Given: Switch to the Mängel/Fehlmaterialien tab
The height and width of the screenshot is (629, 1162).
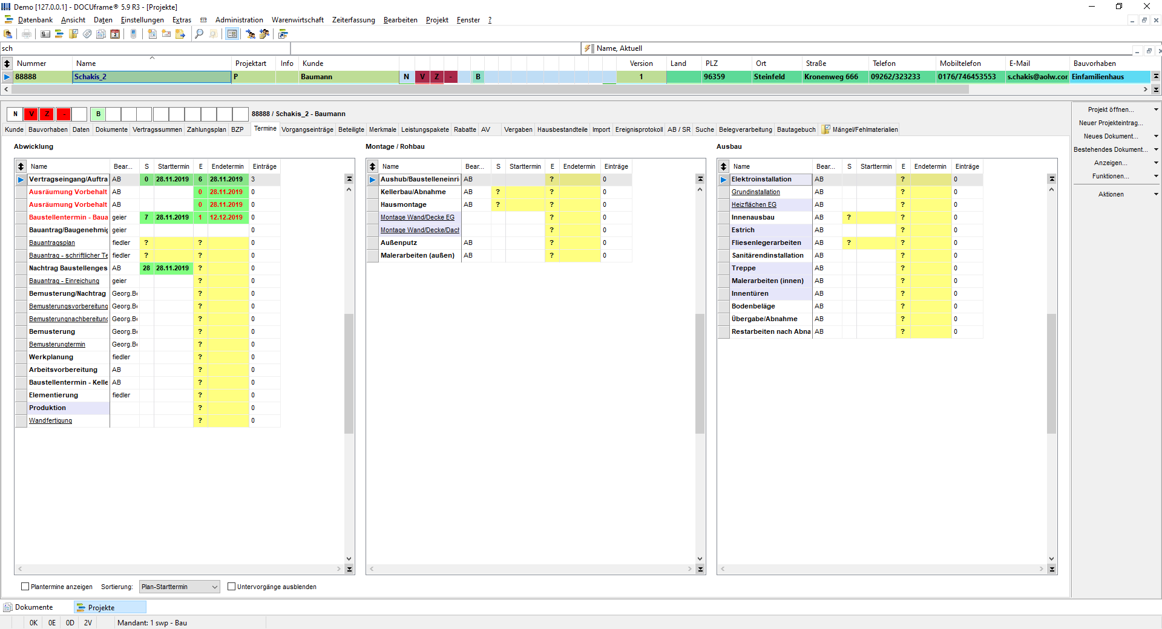Looking at the screenshot, I should coord(860,129).
